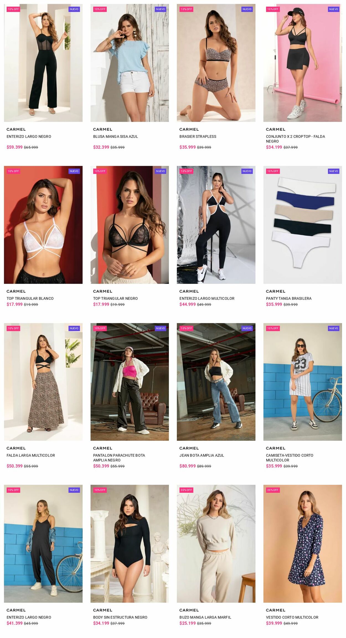The height and width of the screenshot is (638, 346).
Task: Click the 20% OFF badge on Vestido Corto
Action: 273,490
